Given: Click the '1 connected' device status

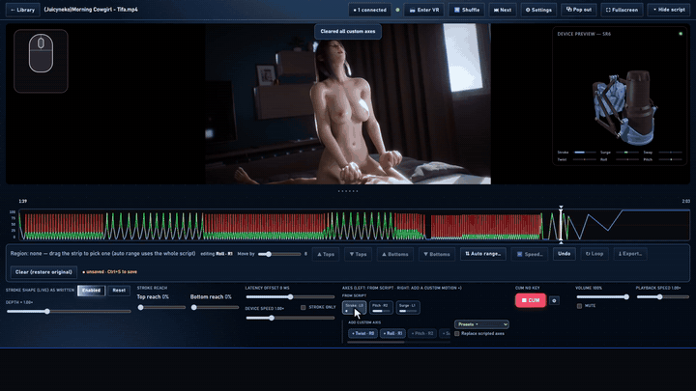Looking at the screenshot, I should tap(369, 10).
